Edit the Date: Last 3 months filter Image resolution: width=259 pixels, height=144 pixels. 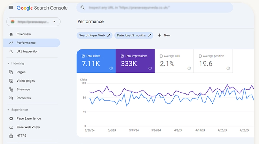click(x=134, y=35)
